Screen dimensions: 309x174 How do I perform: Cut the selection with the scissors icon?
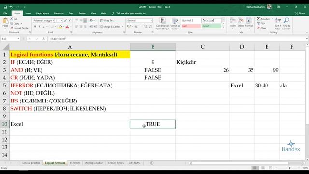click(x=12, y=19)
